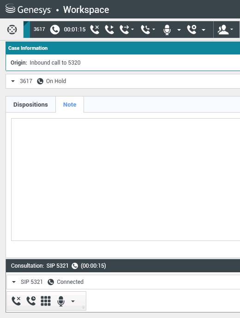Open the supporting views wheel icon

pos(12,30)
